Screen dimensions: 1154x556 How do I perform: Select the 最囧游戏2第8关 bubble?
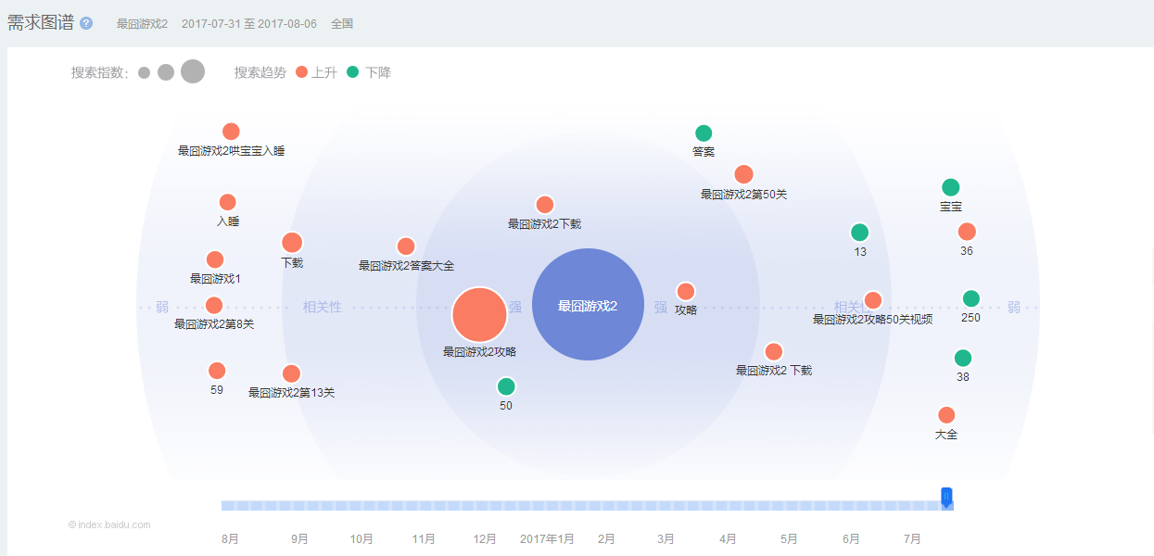point(214,305)
